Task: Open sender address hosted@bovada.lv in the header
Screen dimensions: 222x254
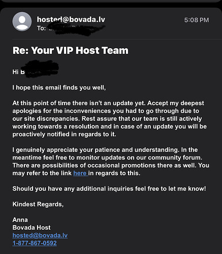Action: pyautogui.click(x=71, y=19)
